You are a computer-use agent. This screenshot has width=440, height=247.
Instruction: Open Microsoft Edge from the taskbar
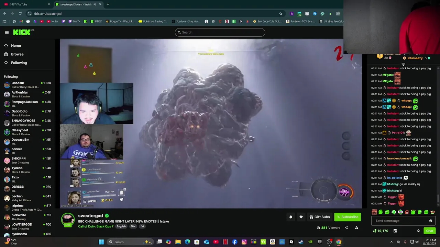point(187,242)
